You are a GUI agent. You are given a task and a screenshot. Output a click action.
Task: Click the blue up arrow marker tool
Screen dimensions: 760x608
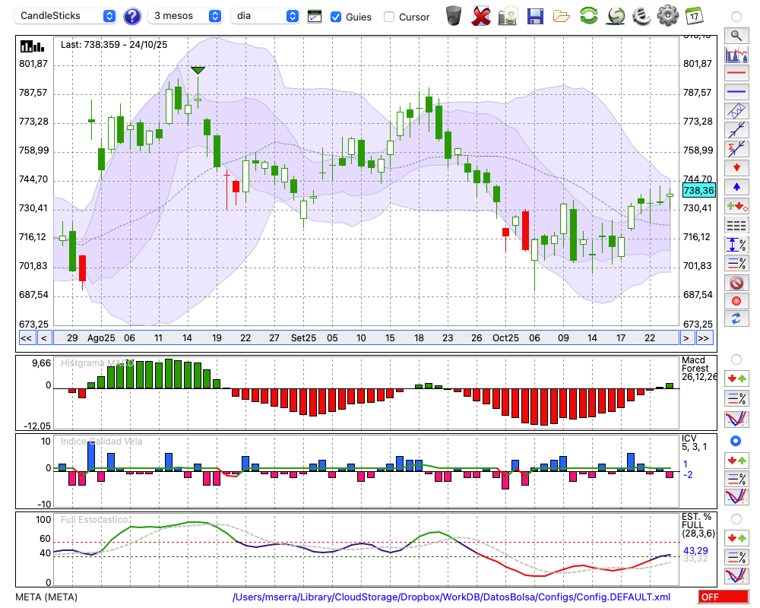(x=736, y=187)
